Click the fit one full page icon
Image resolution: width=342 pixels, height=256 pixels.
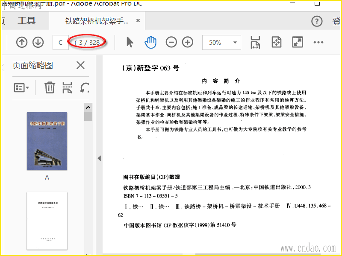276,42
